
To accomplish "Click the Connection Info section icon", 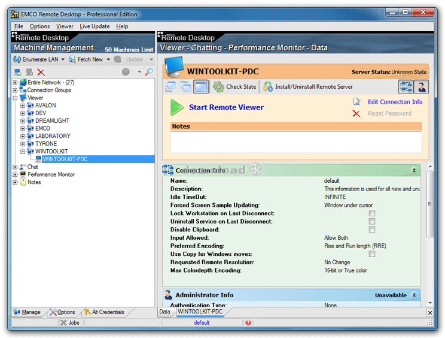I will (168, 170).
